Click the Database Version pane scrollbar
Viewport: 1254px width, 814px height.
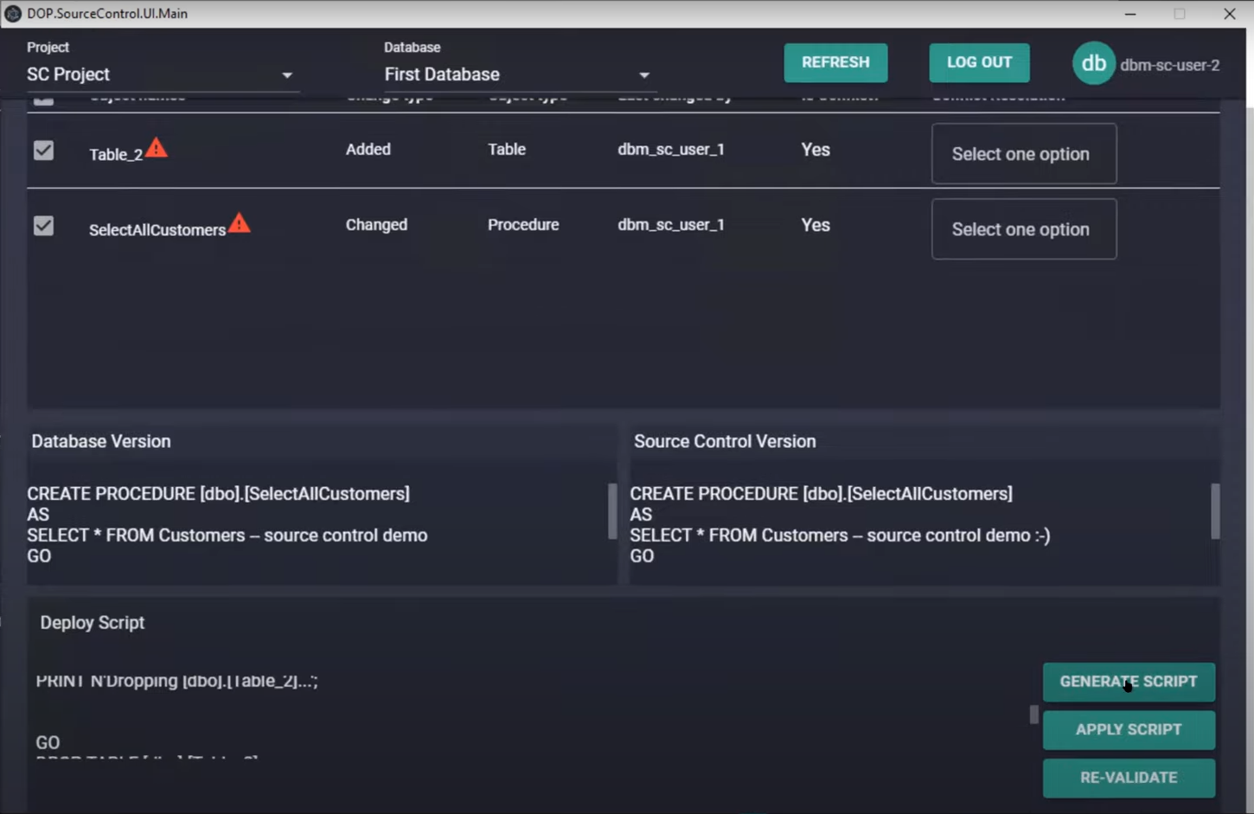(x=612, y=511)
